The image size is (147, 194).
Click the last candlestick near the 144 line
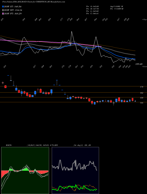click(x=135, y=101)
